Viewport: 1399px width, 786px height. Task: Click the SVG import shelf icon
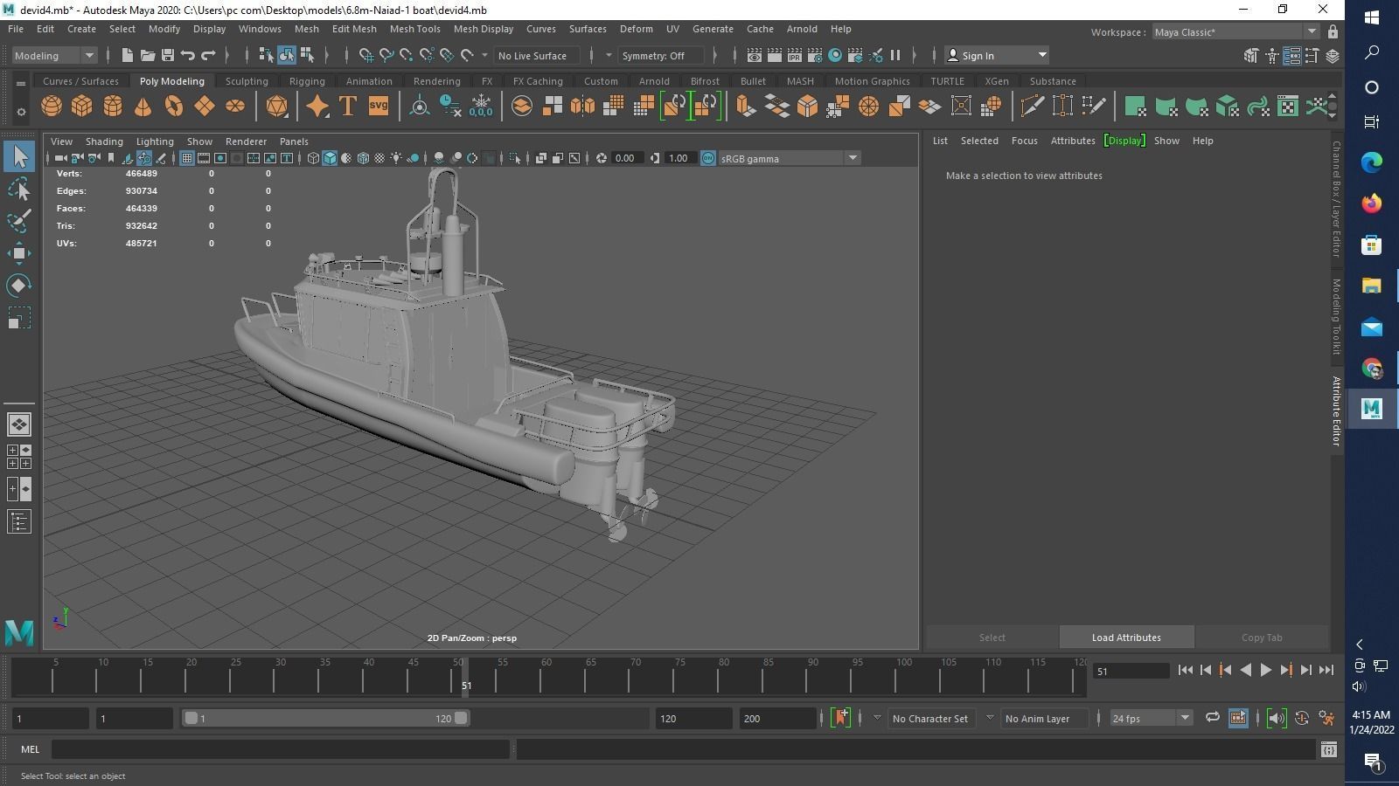(x=379, y=107)
